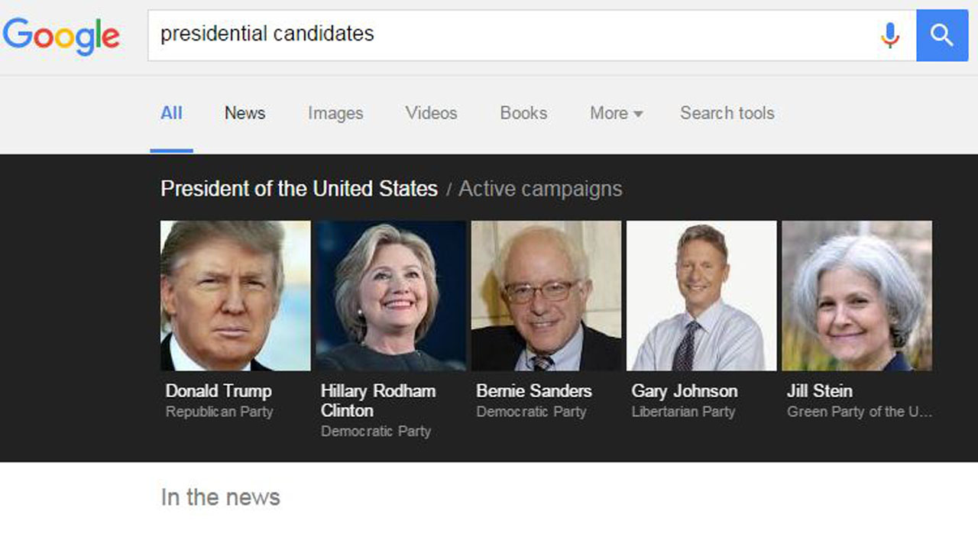Switch to the News tab
The image size is (978, 550).
click(x=244, y=113)
